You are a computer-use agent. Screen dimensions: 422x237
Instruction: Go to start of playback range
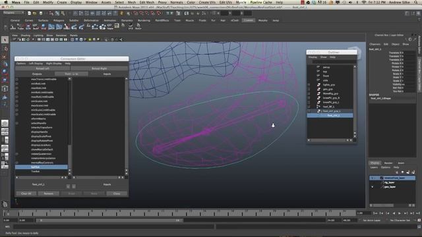pos(375,213)
